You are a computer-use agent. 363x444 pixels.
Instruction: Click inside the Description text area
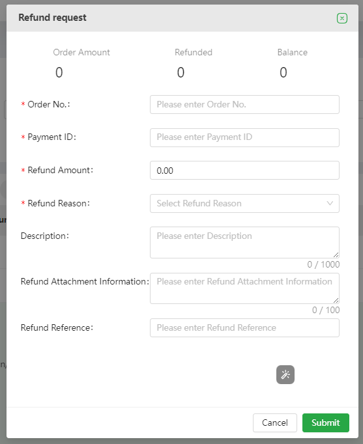244,242
